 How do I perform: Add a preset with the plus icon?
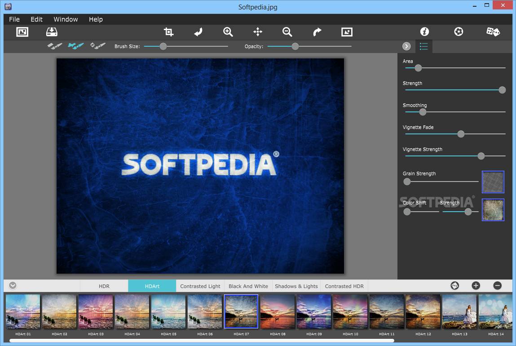[476, 286]
